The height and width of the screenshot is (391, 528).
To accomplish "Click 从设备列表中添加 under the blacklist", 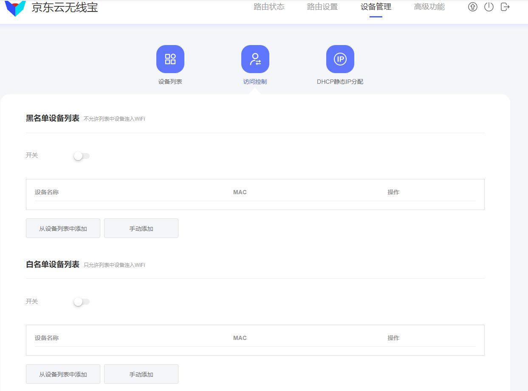I will pyautogui.click(x=63, y=229).
